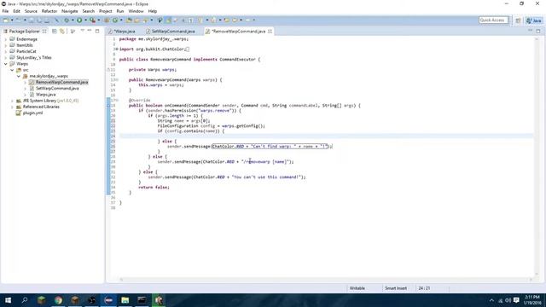Select SetWarpCommand.java in Package Explorer
Screen dimensions: 546x307
click(57, 89)
